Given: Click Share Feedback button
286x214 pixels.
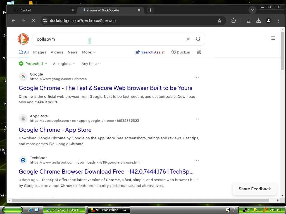Looking at the screenshot, I should pyautogui.click(x=255, y=189).
